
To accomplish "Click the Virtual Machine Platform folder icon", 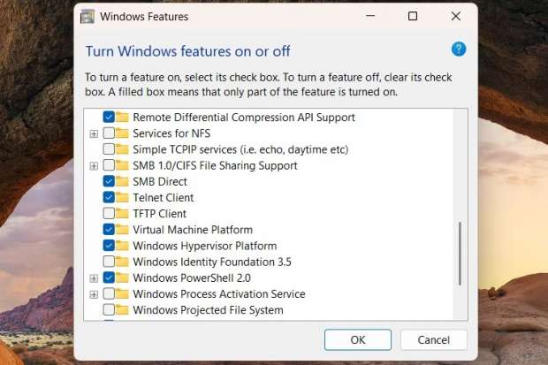I will pos(123,230).
